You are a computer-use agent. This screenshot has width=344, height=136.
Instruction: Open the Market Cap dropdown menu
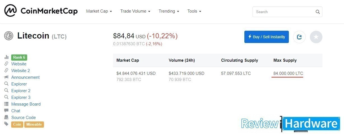pyautogui.click(x=99, y=11)
